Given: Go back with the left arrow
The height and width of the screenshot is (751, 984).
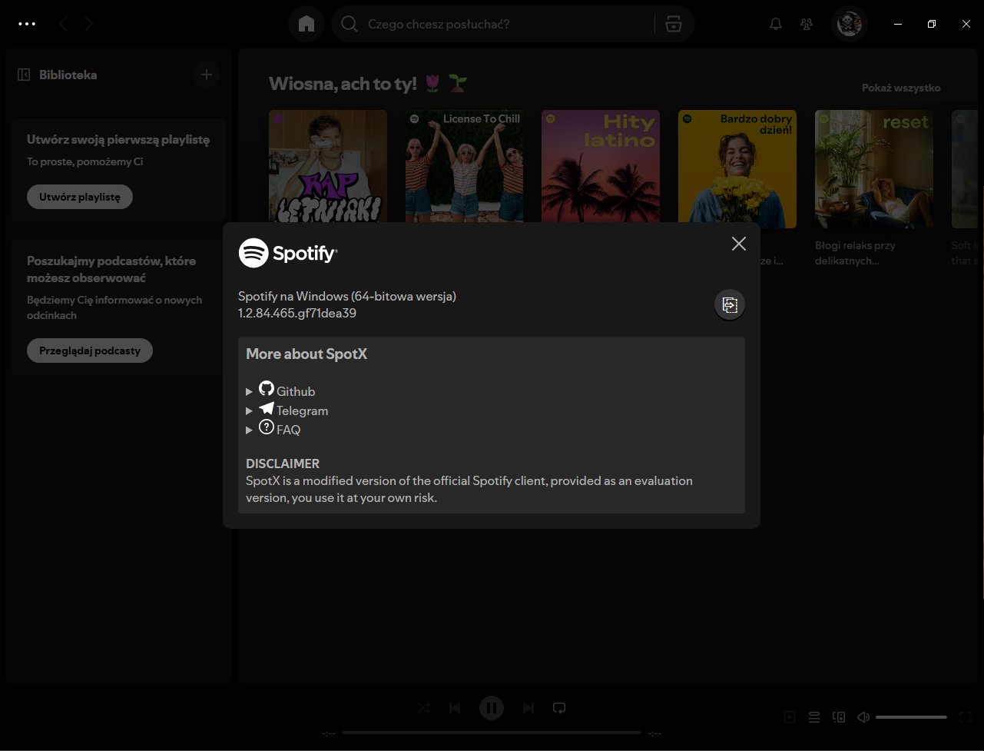Looking at the screenshot, I should click(x=63, y=24).
